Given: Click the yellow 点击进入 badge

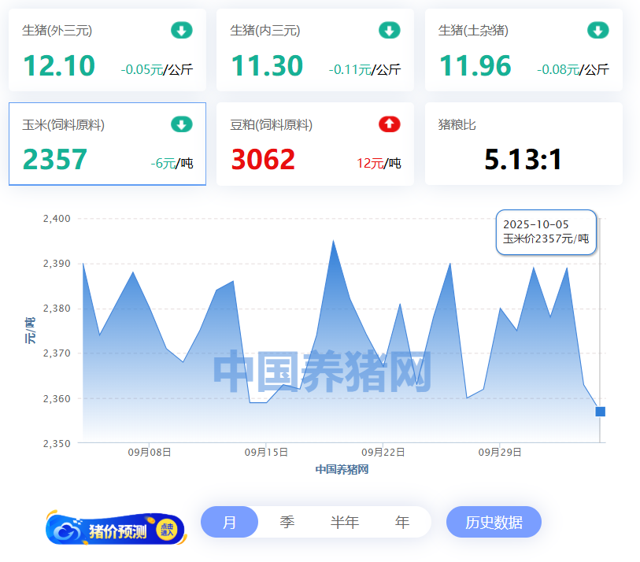Looking at the screenshot, I should [x=167, y=531].
